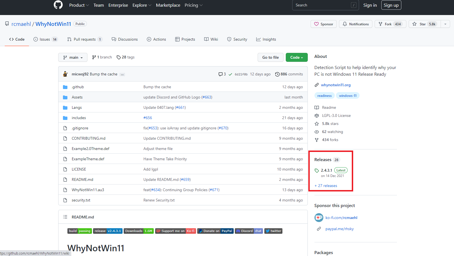Open the CONTRIBUTING.md file
This screenshot has height=256, width=454.
pyautogui.click(x=89, y=138)
